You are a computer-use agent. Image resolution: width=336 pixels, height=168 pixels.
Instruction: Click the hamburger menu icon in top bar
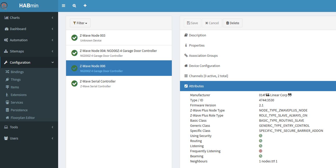(63, 6)
